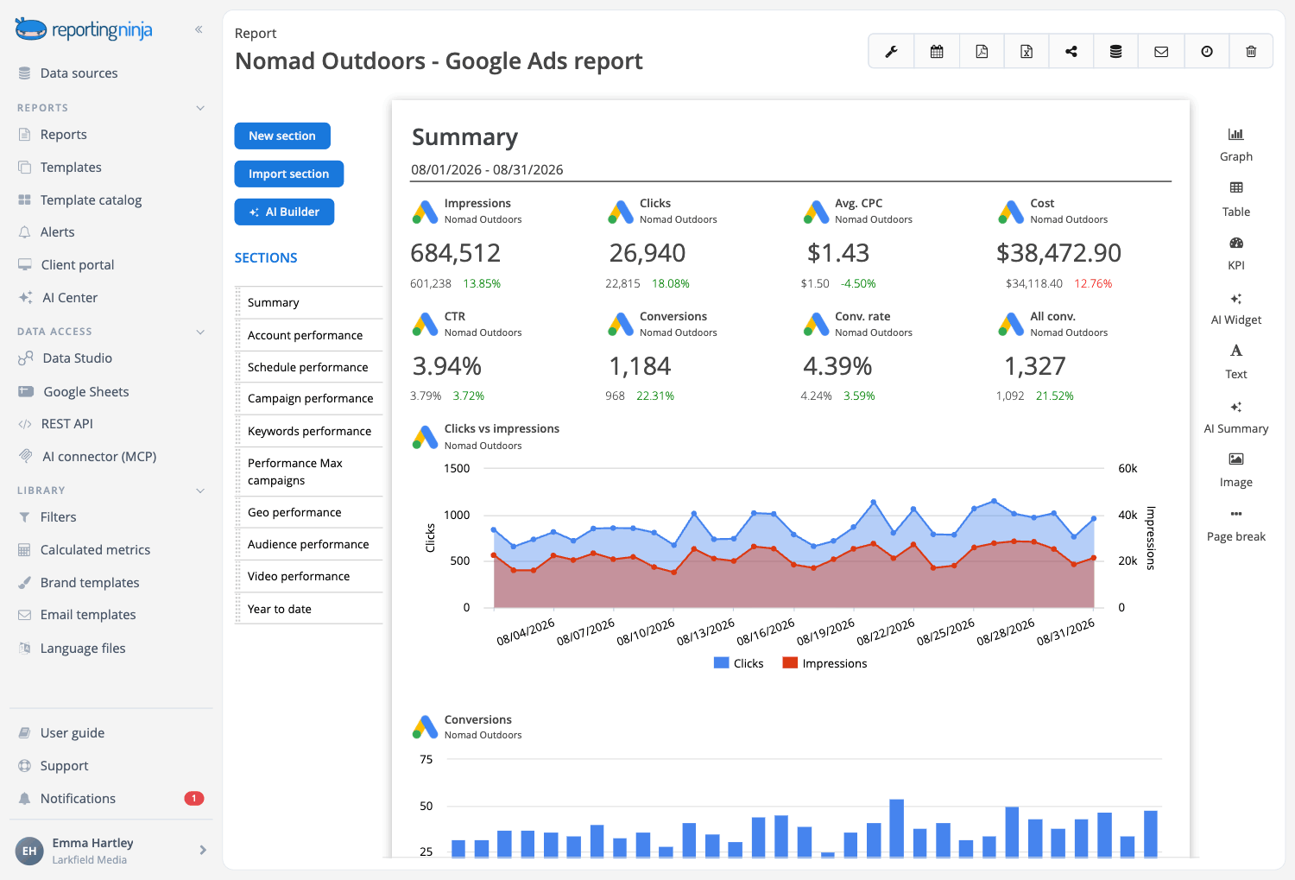Open the date range calendar icon

pyautogui.click(x=937, y=52)
